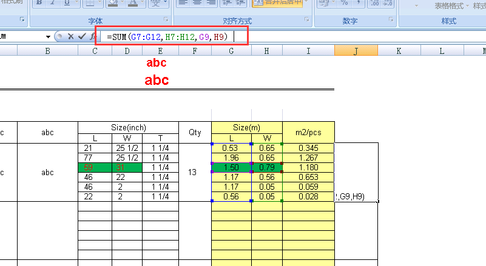Expand the font color dropdown arrow
This screenshot has width=486, height=266.
tap(143, 3)
